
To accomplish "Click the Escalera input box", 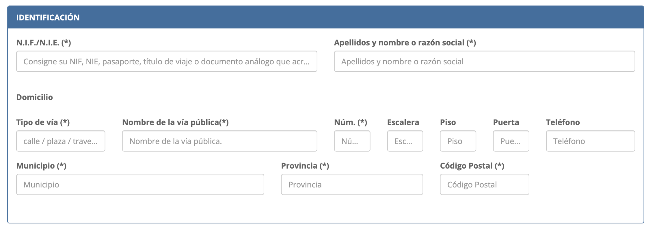I will pos(405,141).
